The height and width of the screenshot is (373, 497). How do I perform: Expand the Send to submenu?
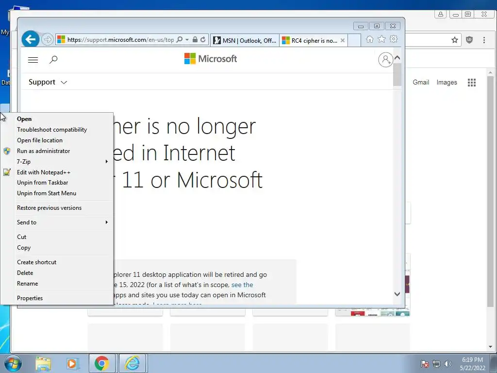57,222
